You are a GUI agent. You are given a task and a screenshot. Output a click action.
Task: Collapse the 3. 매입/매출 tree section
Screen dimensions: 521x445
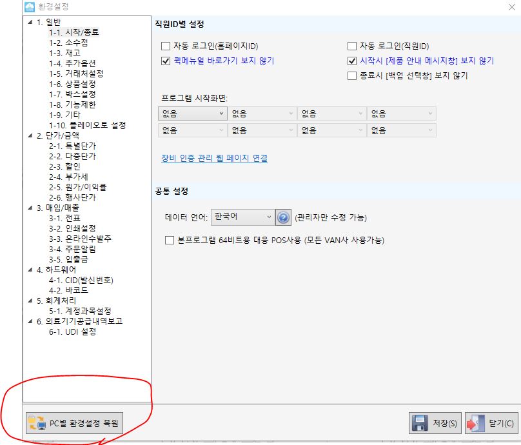[x=30, y=208]
